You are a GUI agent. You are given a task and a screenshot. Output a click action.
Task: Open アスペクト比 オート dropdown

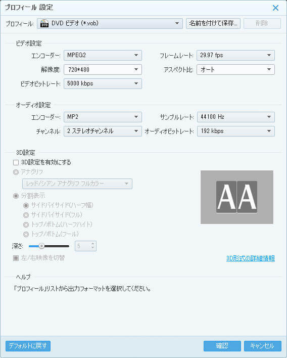click(235, 69)
